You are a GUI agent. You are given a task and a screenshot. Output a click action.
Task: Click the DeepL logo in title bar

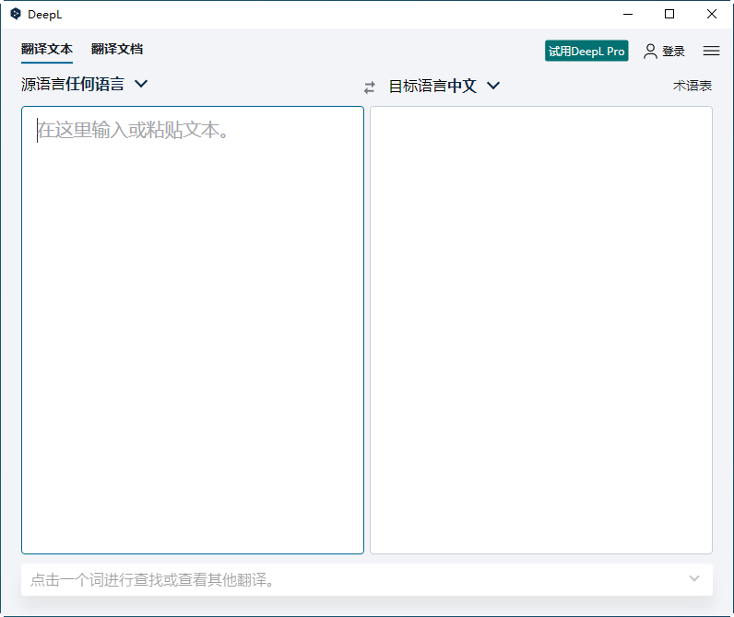pyautogui.click(x=15, y=14)
